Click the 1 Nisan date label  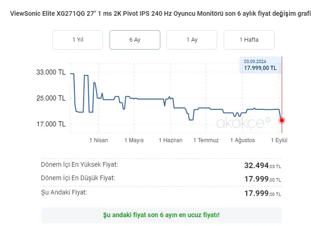pos(98,140)
